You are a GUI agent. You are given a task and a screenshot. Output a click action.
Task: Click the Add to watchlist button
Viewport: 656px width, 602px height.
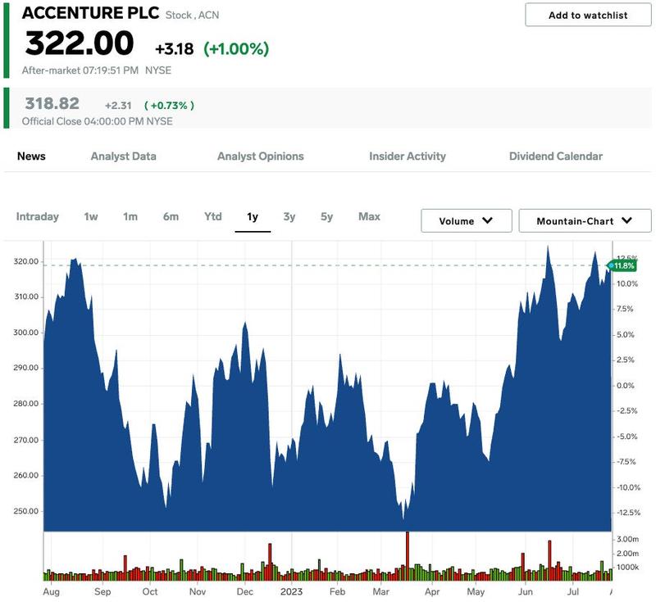pos(588,15)
